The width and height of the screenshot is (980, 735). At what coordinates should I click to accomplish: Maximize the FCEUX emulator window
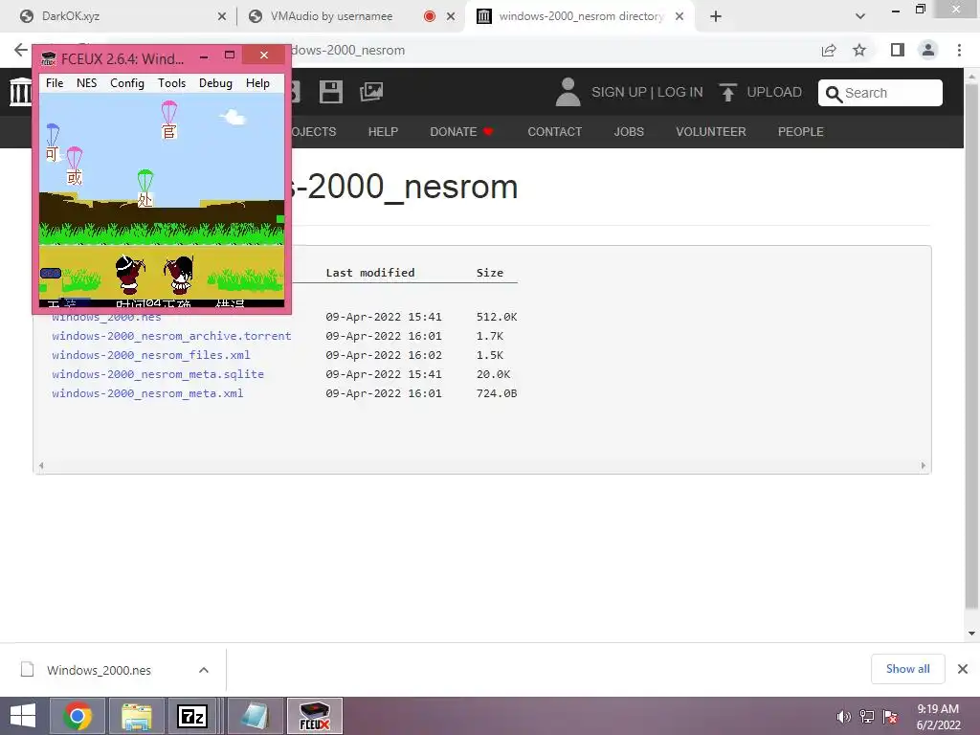pyautogui.click(x=230, y=55)
